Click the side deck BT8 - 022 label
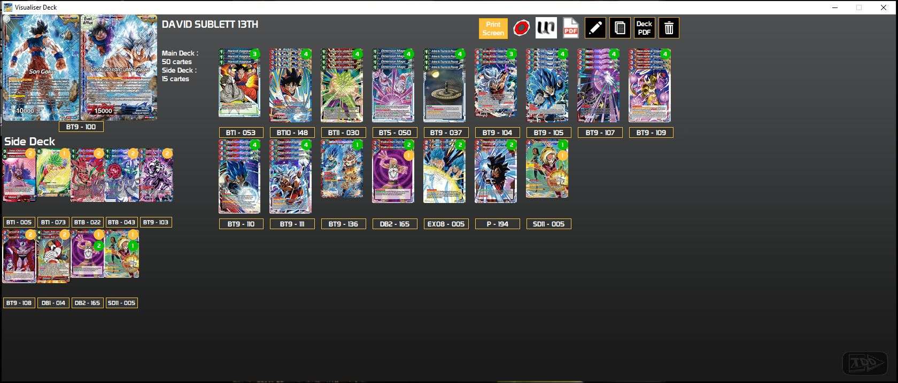The width and height of the screenshot is (898, 383). pos(87,222)
